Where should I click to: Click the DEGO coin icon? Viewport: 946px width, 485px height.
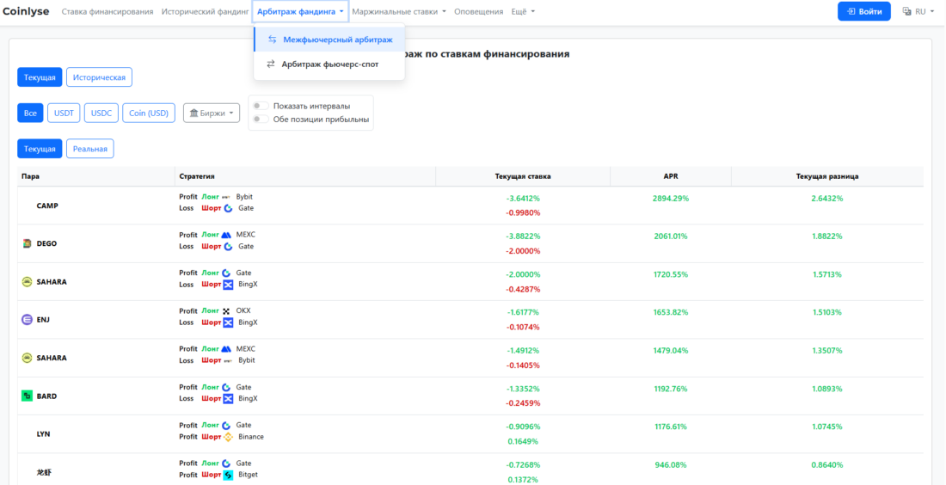point(27,243)
